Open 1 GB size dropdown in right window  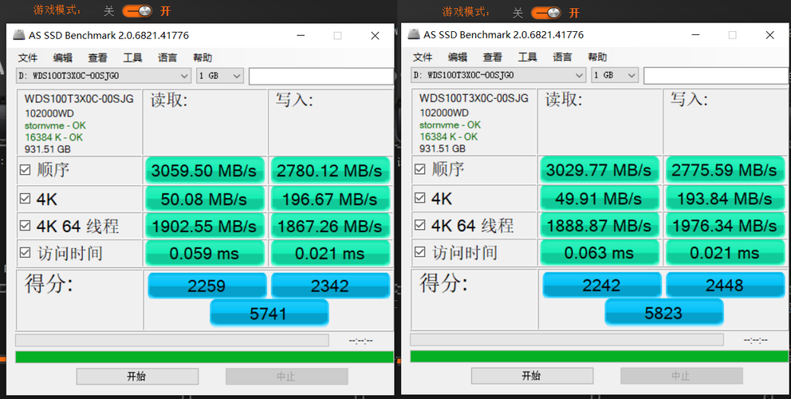click(615, 75)
